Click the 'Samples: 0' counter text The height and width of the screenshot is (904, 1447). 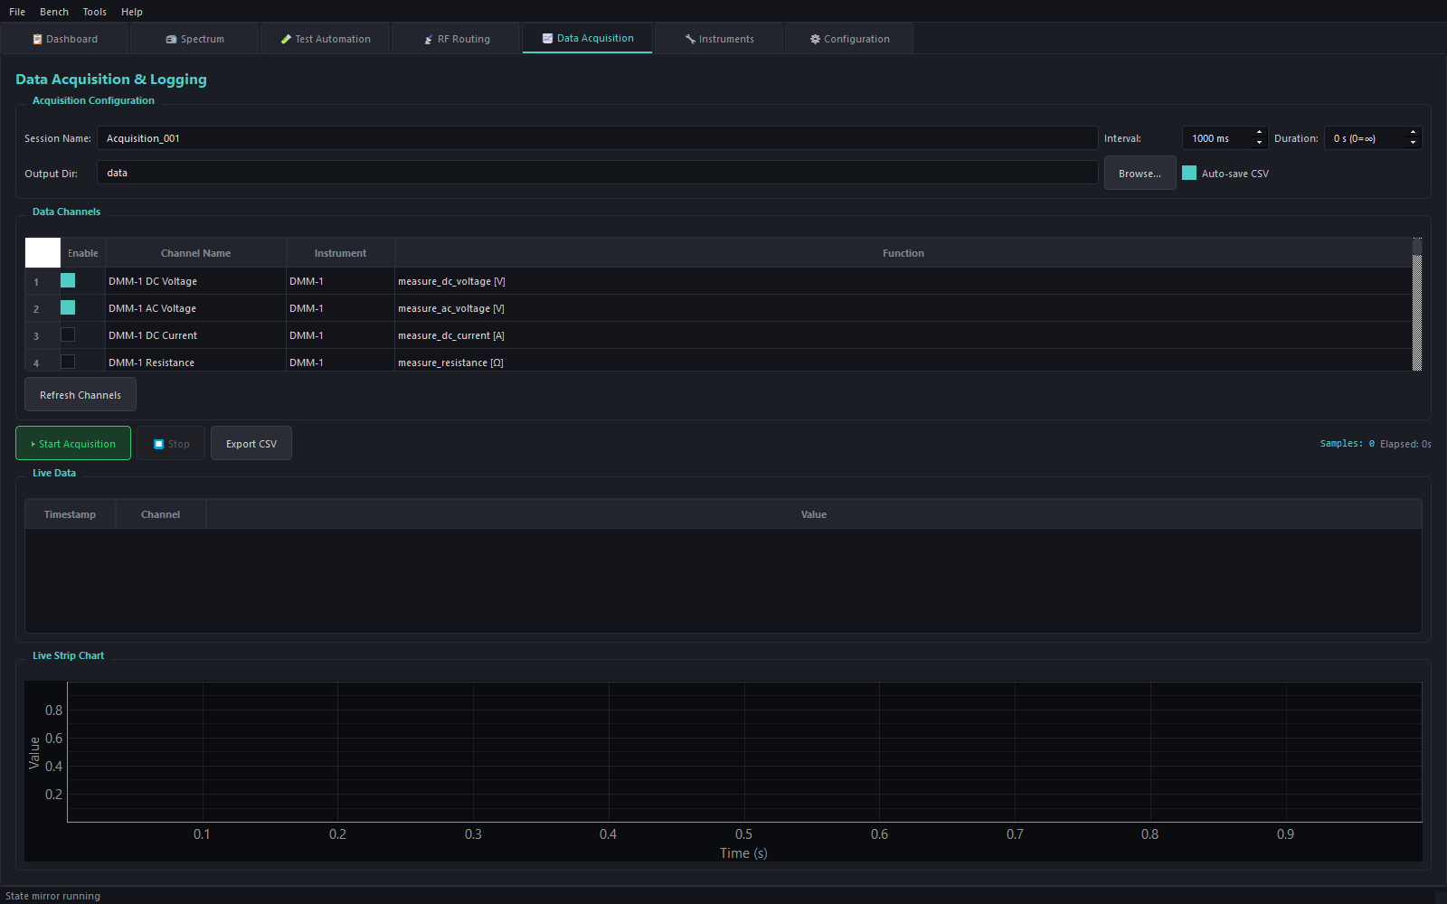[x=1348, y=444]
